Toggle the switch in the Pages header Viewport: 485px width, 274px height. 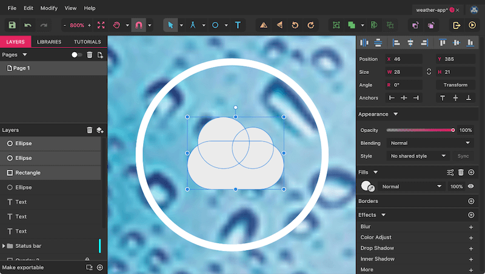[x=77, y=55]
